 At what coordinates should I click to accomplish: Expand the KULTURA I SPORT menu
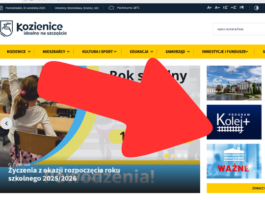point(99,52)
